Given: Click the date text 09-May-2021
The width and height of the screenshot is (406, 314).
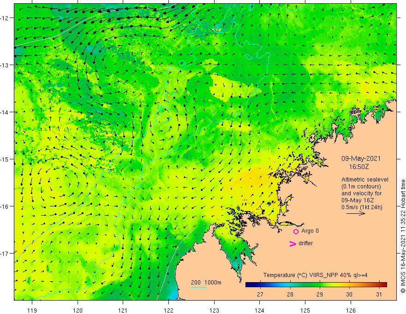Looking at the screenshot, I should click(x=361, y=158).
